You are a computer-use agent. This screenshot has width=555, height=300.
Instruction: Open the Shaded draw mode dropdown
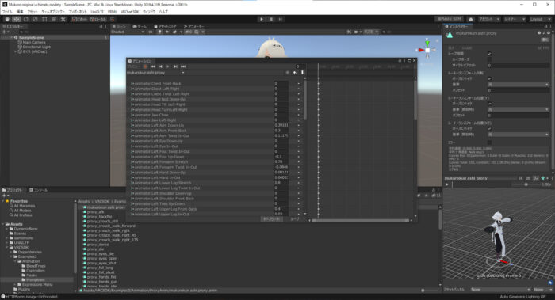coord(128,32)
